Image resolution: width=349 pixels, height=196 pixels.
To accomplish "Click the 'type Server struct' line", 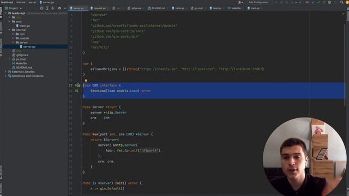I will click(x=102, y=107).
